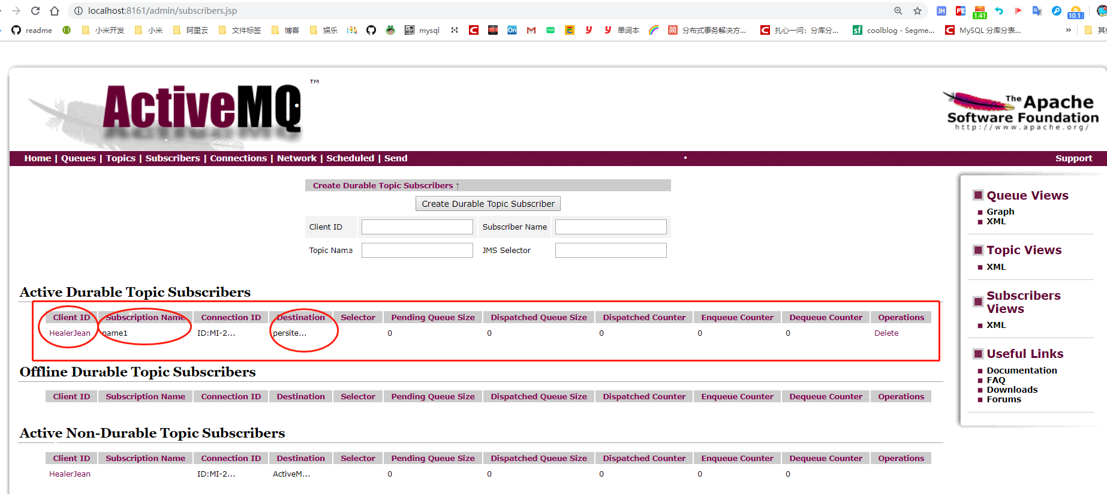Screen dimensions: 1107x494
Task: Open the blue key search extension icon
Action: coord(1057,11)
